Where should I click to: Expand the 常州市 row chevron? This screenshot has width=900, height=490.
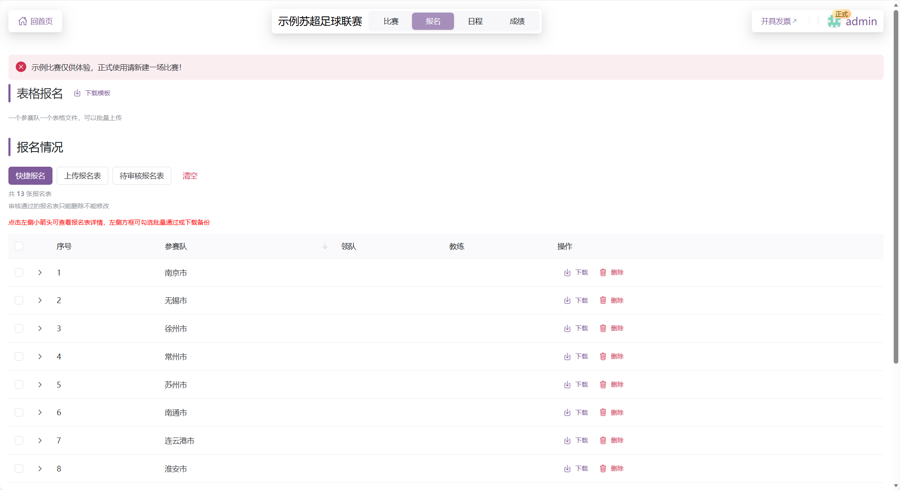coord(40,356)
